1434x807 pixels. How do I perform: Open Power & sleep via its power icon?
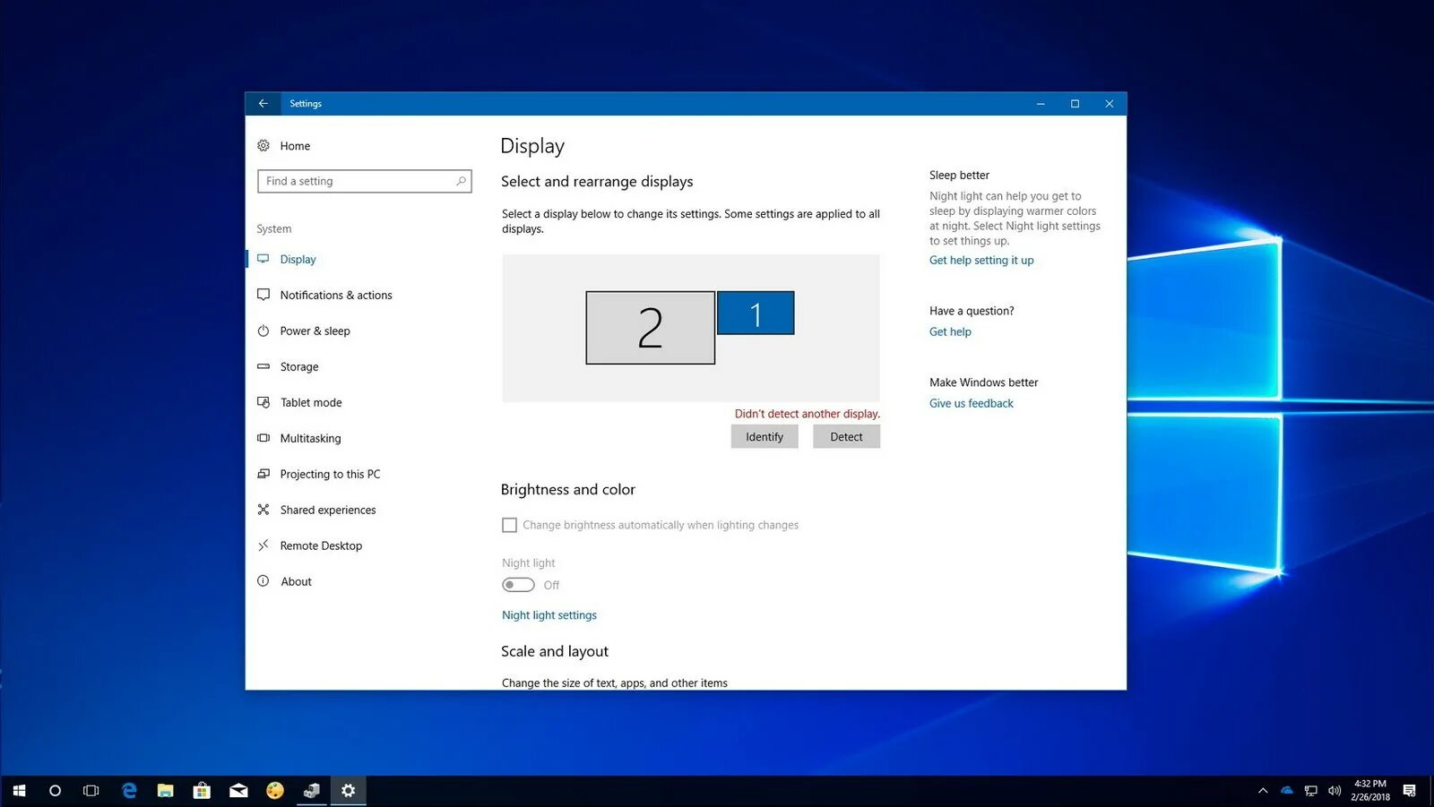tap(263, 331)
